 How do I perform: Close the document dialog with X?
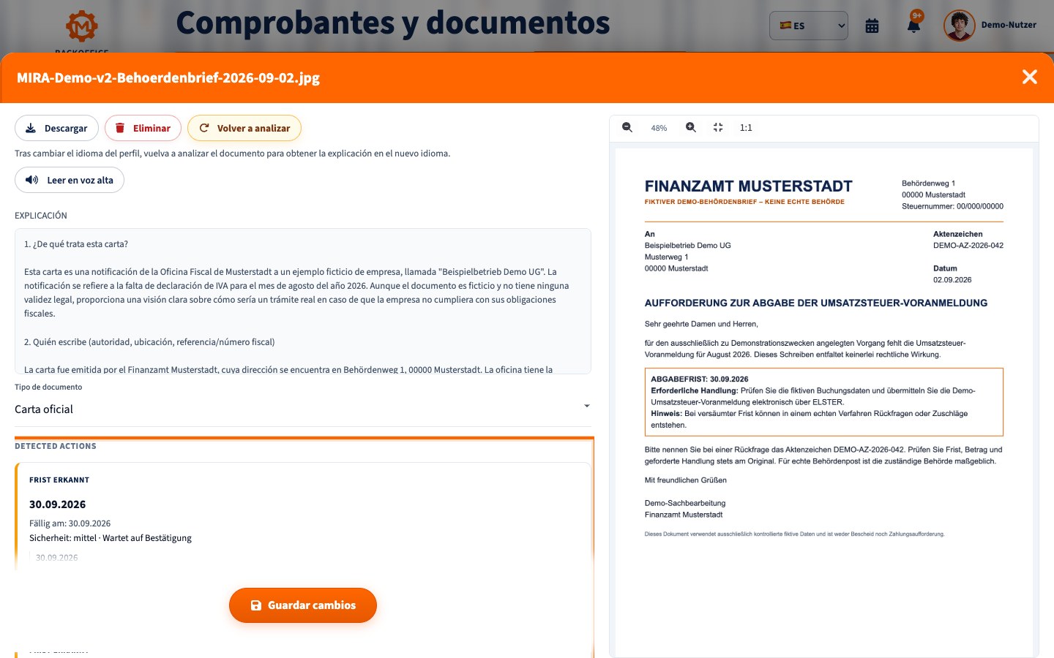pyautogui.click(x=1030, y=77)
